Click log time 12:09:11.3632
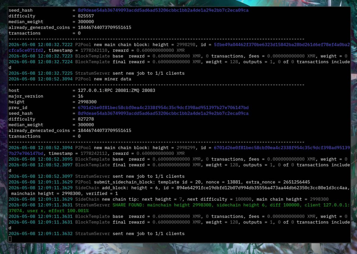This screenshot has width=357, height=254. 55,234
